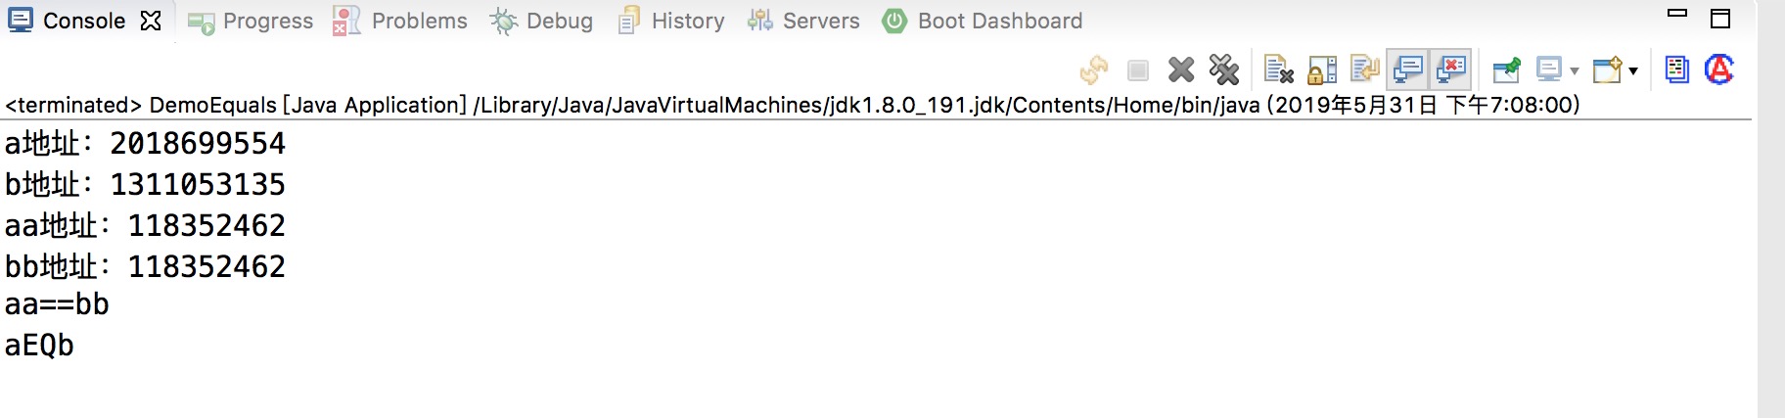Open the Display Selected Console dropdown arrow

tap(1575, 70)
